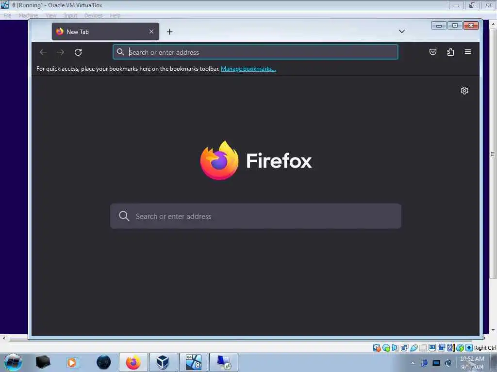
Task: Select the New Tab tab
Action: tap(105, 31)
